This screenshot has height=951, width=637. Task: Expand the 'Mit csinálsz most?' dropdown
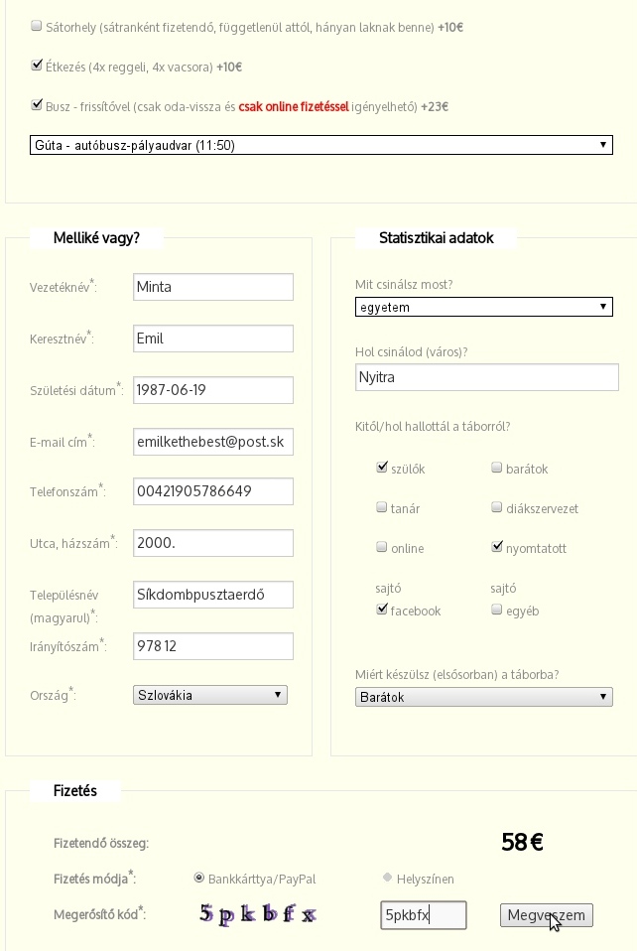tap(483, 307)
